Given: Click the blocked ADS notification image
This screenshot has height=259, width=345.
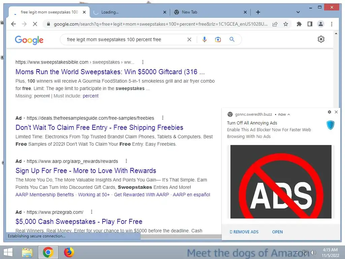Looking at the screenshot, I should pyautogui.click(x=281, y=182).
